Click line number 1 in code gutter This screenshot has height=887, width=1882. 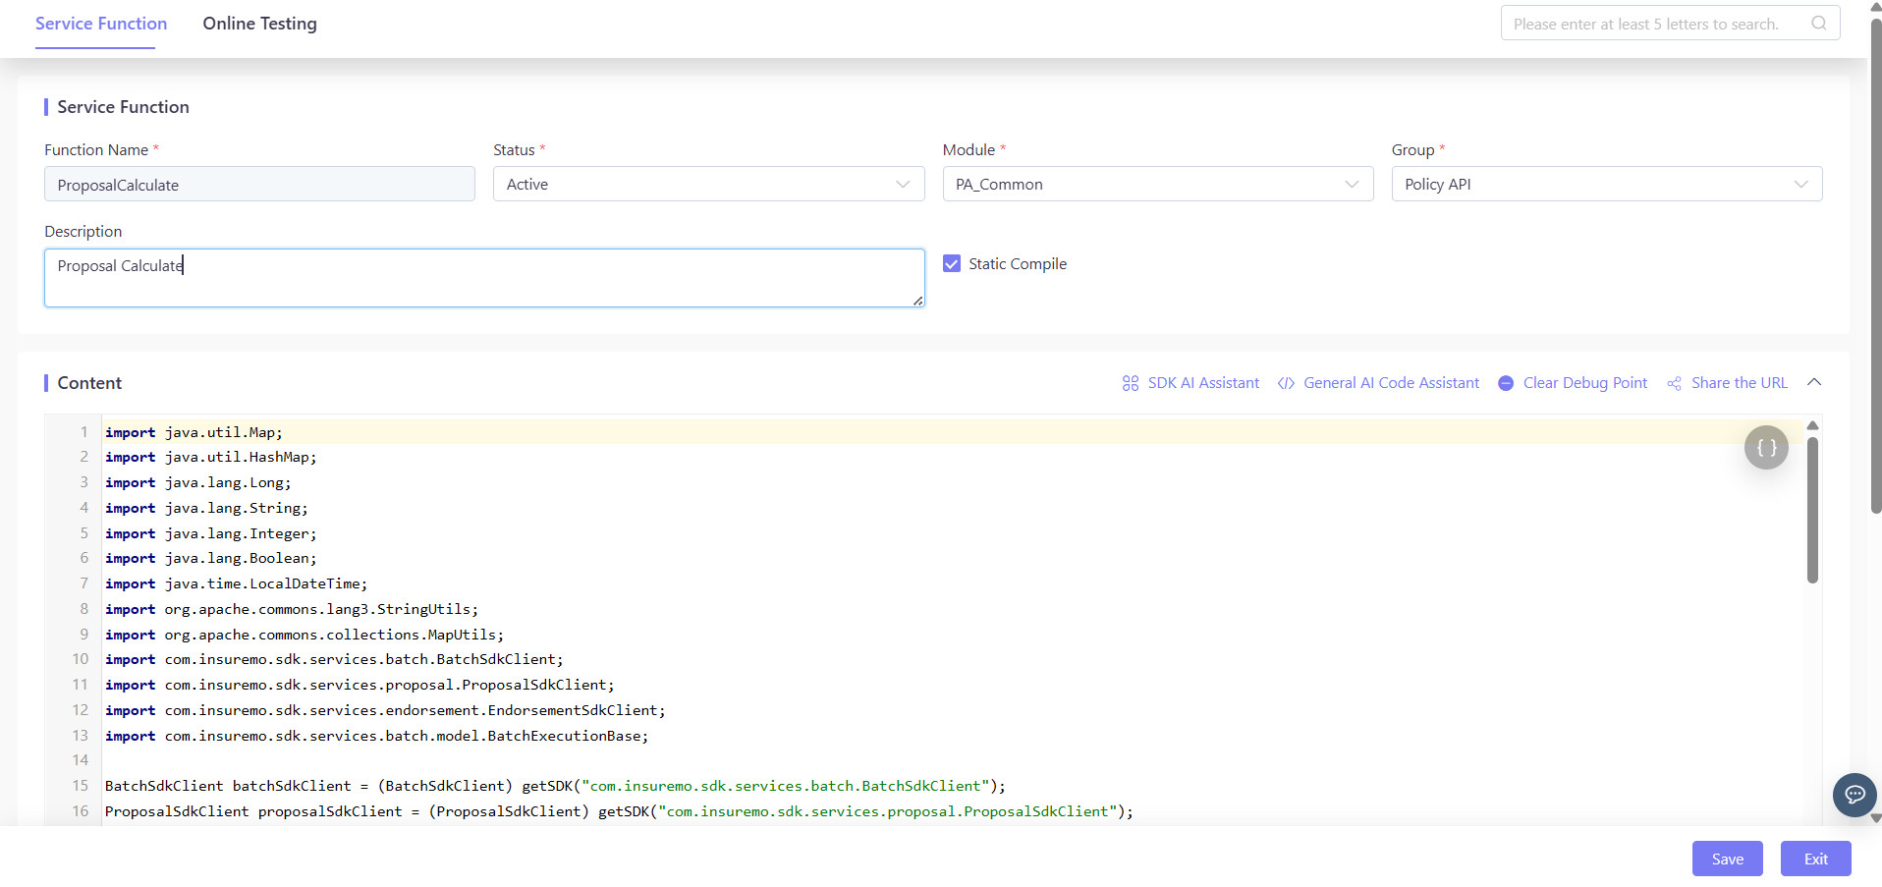[83, 432]
